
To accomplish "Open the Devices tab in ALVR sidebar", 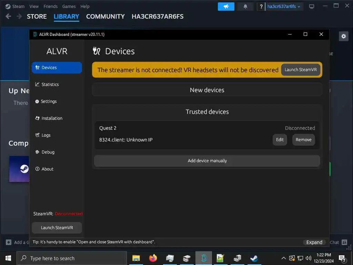I will pyautogui.click(x=57, y=68).
